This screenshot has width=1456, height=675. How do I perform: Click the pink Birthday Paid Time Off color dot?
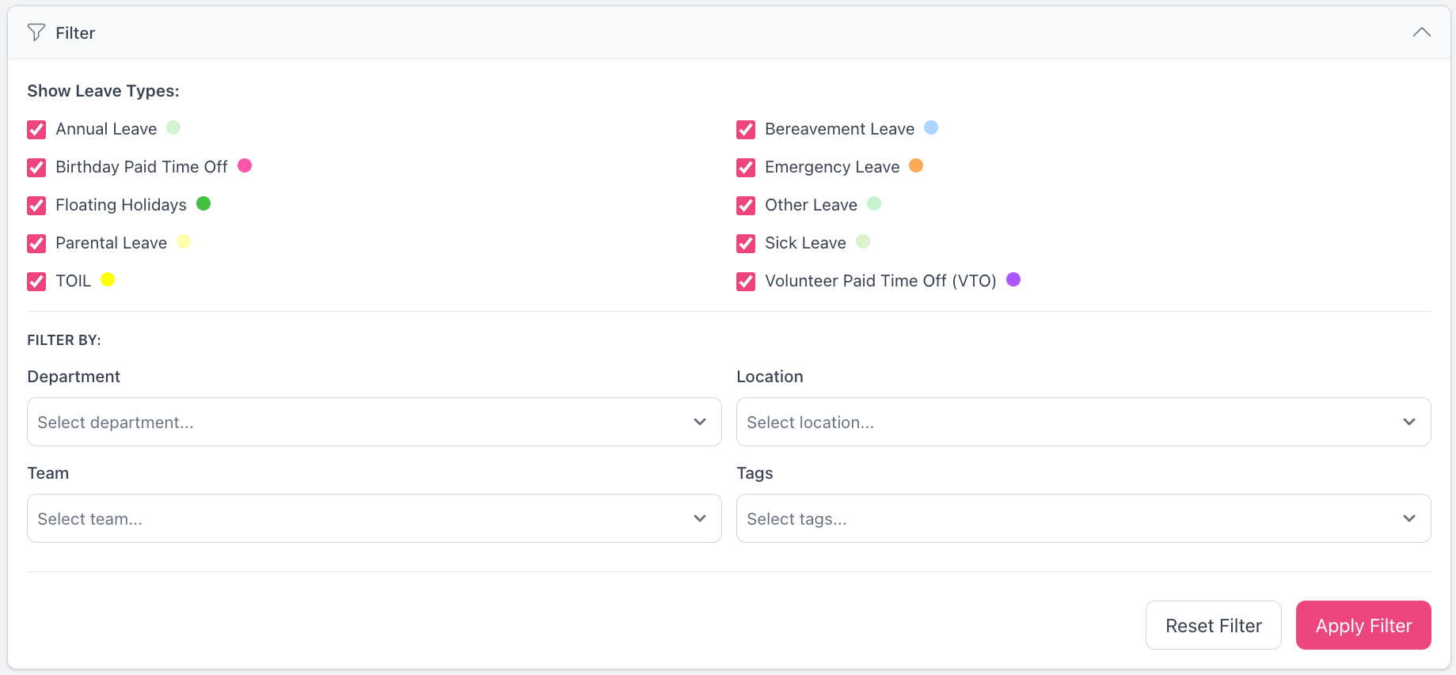tap(245, 165)
